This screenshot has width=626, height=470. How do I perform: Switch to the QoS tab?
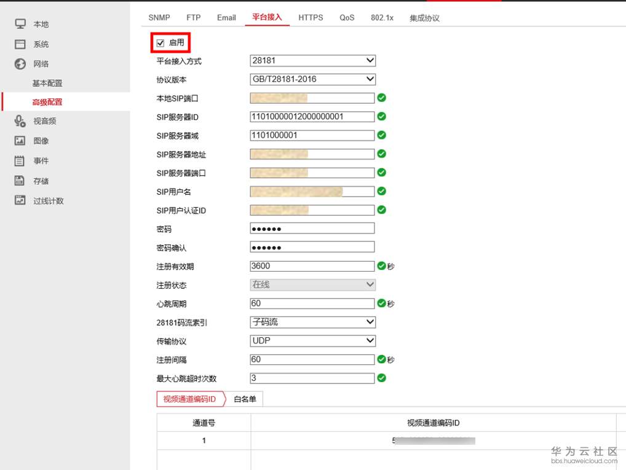[347, 18]
